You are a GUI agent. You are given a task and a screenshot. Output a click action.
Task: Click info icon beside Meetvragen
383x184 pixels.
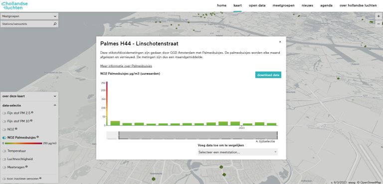click(x=26, y=167)
